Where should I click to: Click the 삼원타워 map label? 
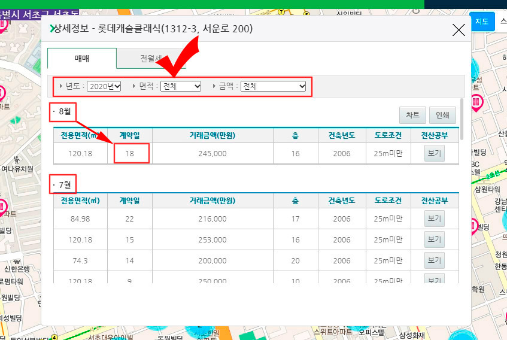[x=487, y=189]
